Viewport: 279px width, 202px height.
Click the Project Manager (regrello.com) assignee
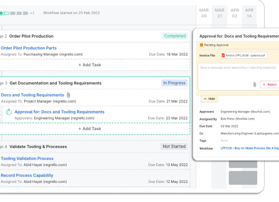click(x=50, y=101)
